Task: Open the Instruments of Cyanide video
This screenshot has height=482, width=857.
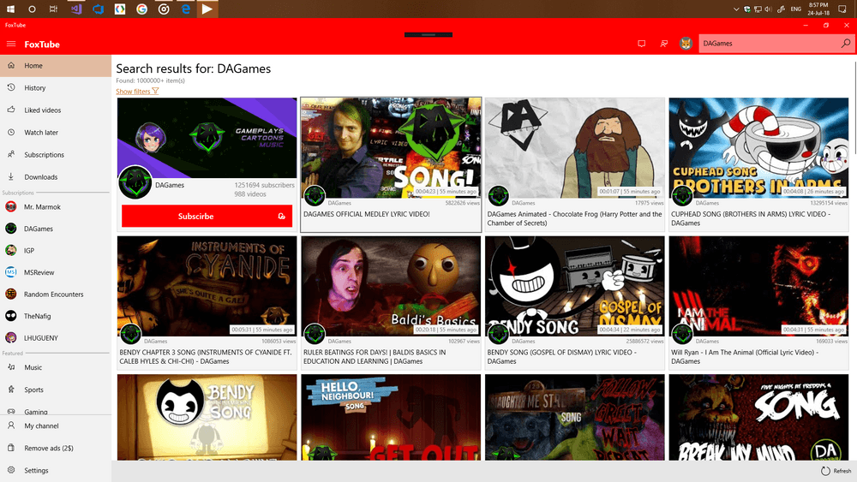Action: 207,303
